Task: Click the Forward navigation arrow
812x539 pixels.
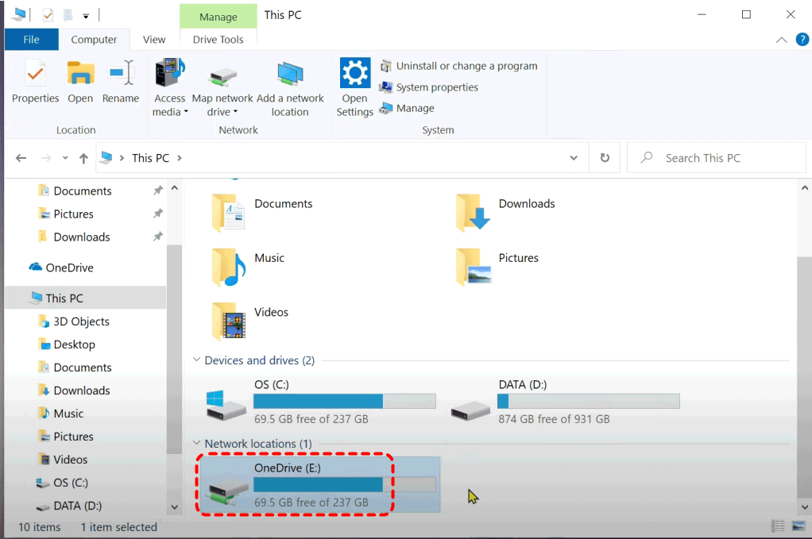Action: coord(46,158)
